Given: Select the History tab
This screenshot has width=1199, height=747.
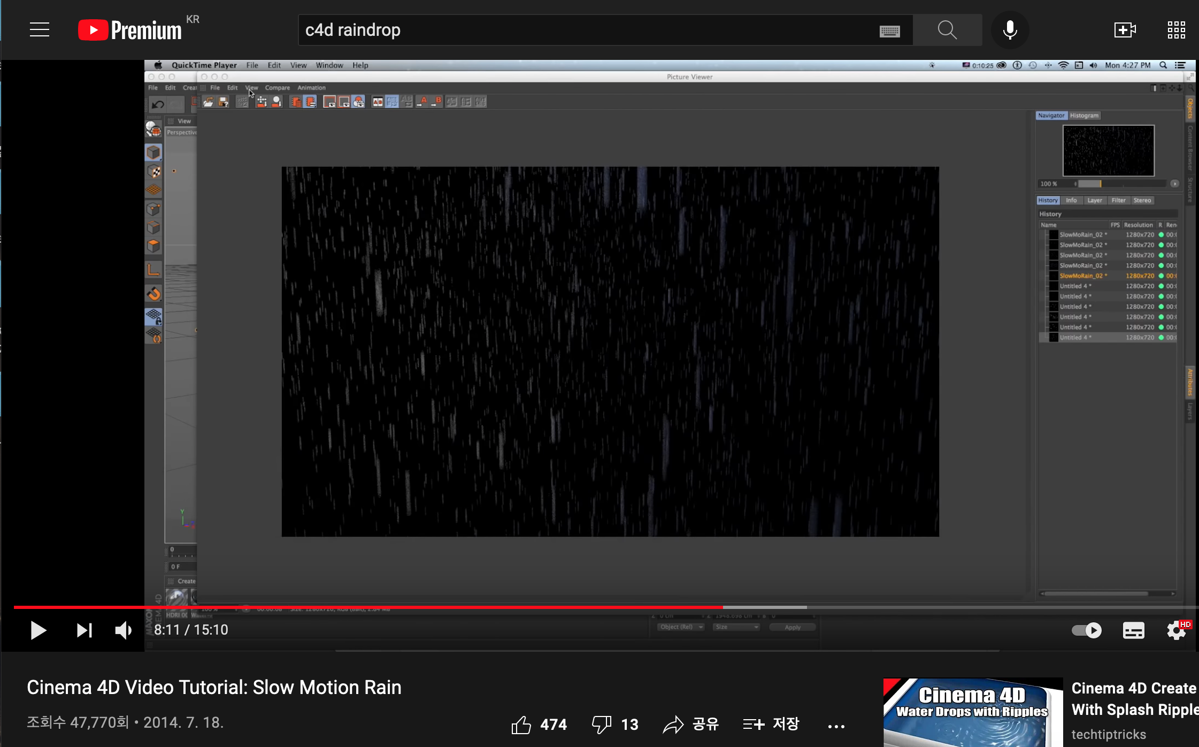Looking at the screenshot, I should point(1048,201).
